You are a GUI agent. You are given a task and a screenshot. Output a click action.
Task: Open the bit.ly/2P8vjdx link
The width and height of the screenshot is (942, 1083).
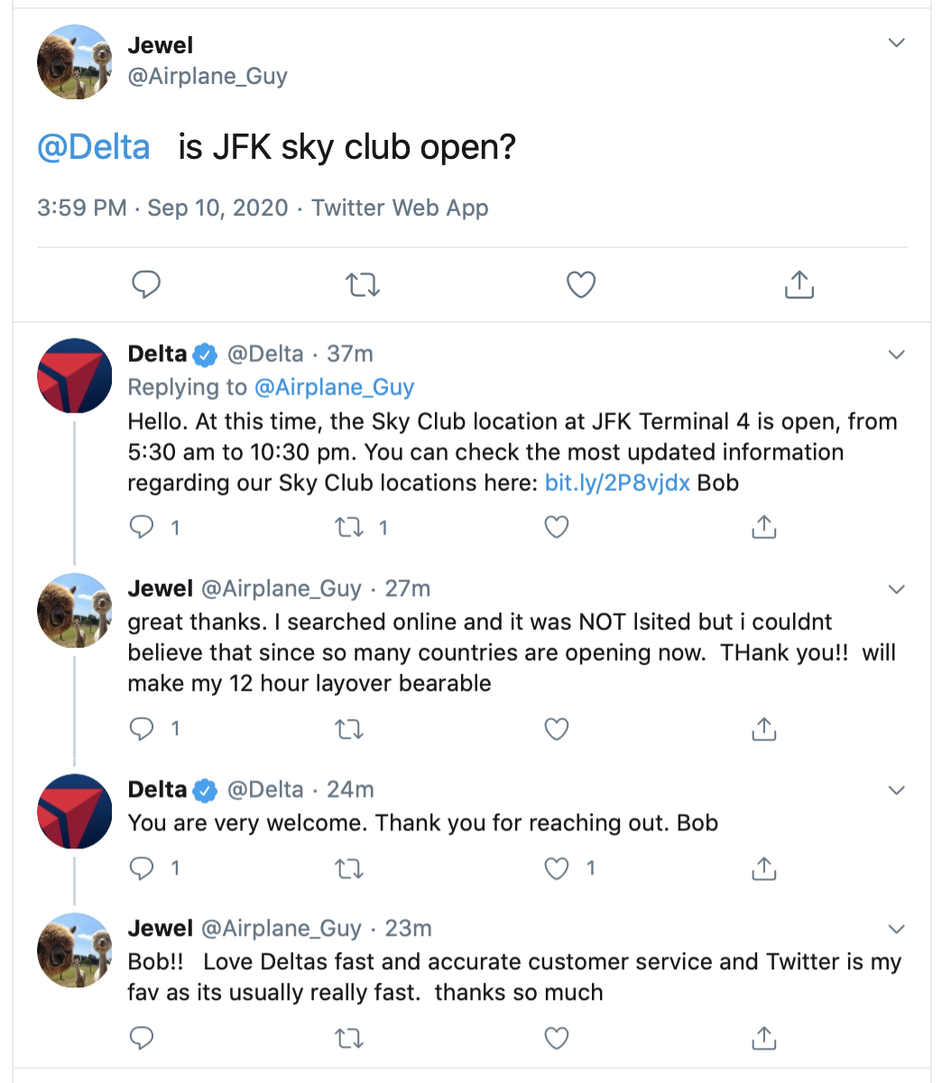click(617, 483)
